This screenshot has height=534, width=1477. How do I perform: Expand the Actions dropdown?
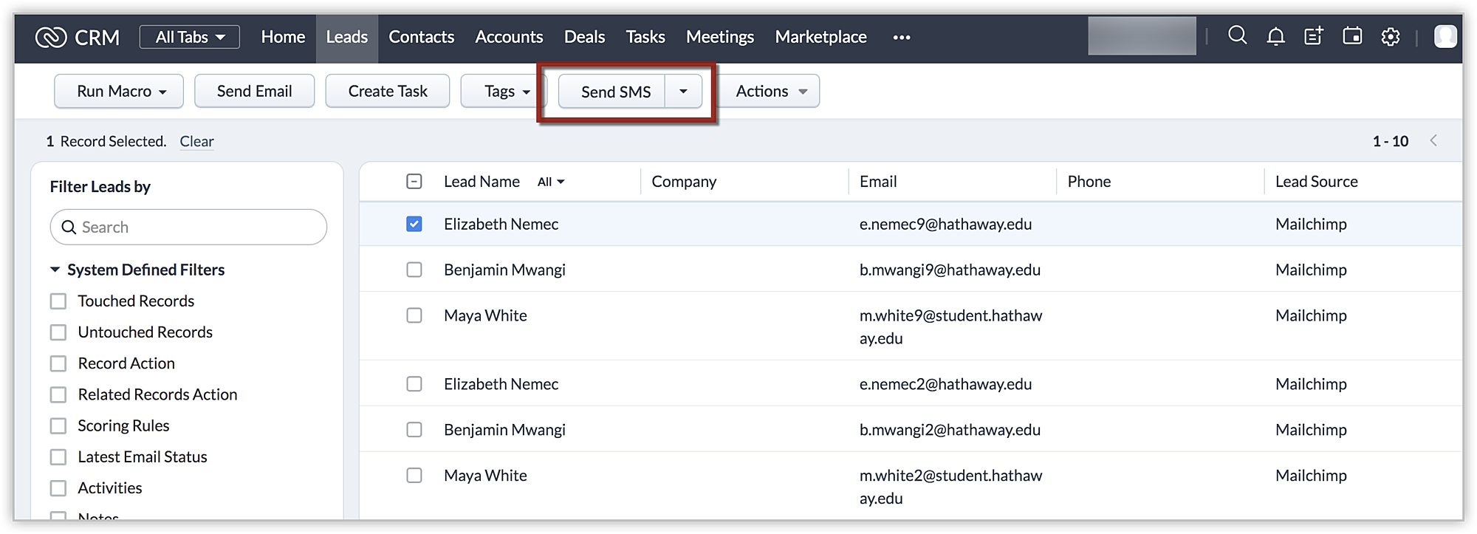tap(770, 92)
